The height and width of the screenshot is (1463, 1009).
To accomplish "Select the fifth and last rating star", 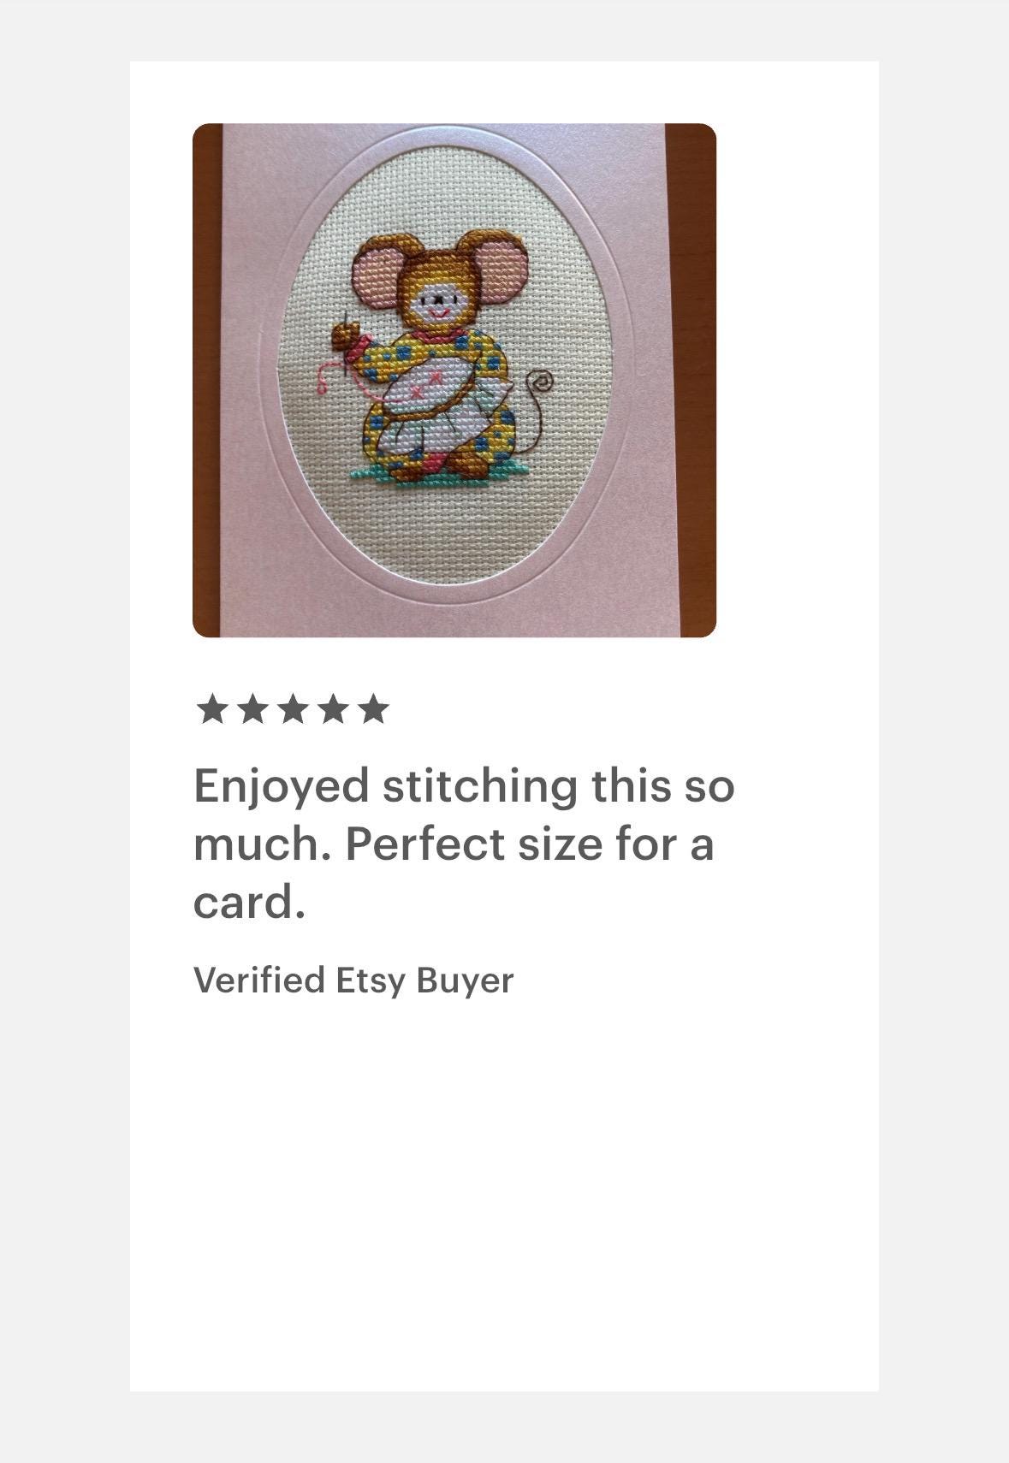I will 373,709.
